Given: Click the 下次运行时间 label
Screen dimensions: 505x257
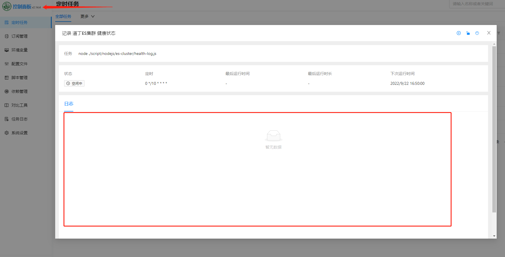Looking at the screenshot, I should (x=402, y=74).
